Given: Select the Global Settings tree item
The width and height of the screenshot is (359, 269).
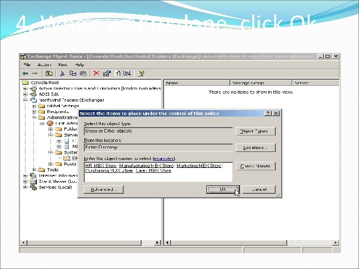Looking at the screenshot, I should coord(63,106).
